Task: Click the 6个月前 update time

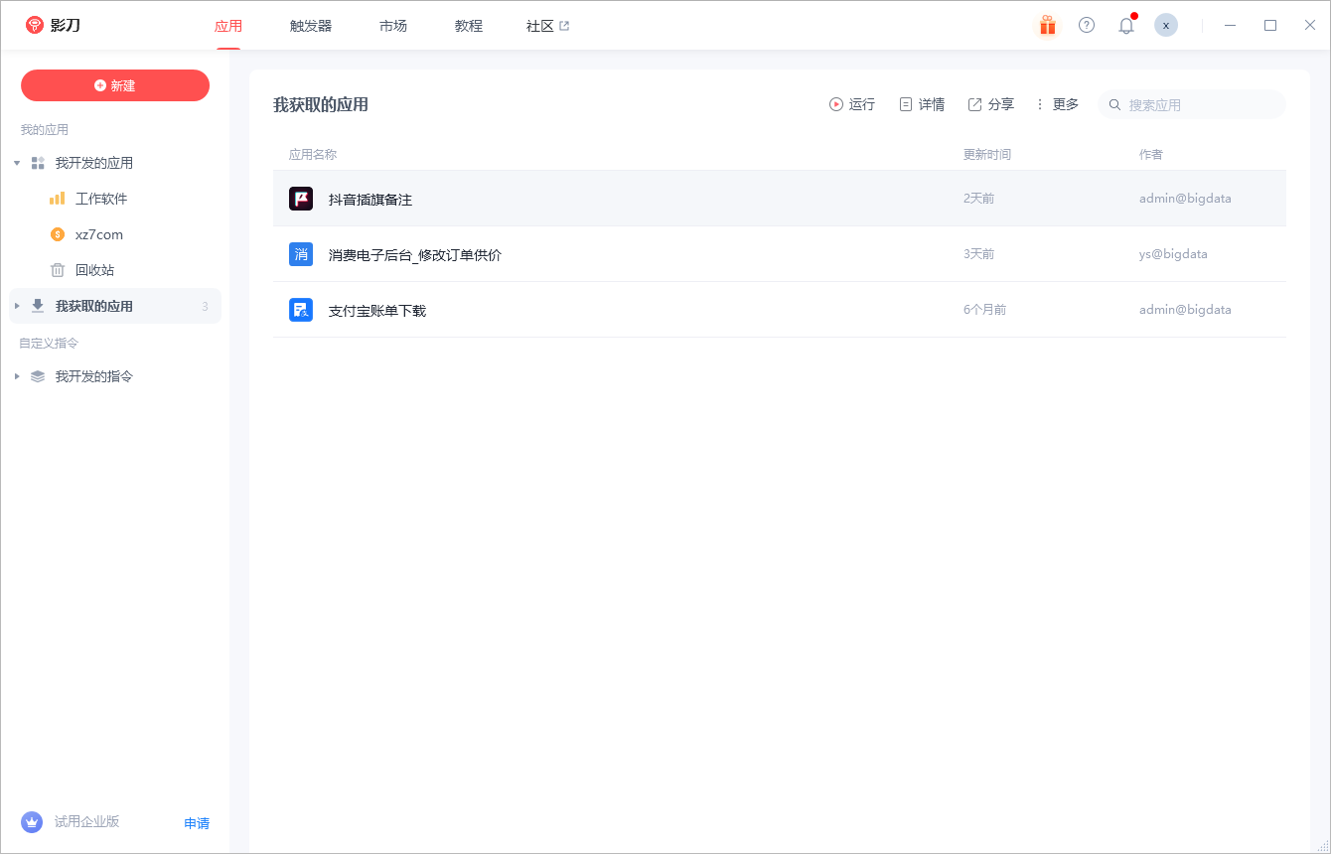Action: [x=984, y=310]
